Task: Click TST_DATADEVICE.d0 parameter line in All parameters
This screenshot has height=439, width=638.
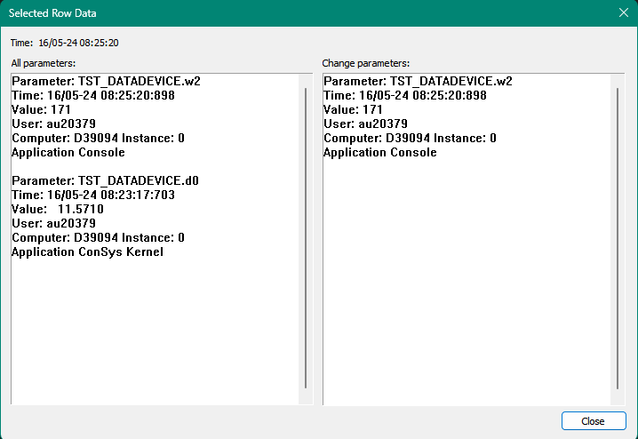Action: 105,180
